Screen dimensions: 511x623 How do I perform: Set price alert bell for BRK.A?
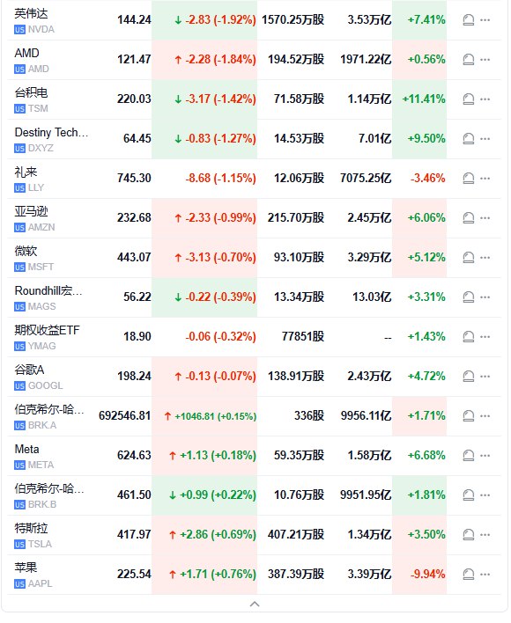(469, 416)
